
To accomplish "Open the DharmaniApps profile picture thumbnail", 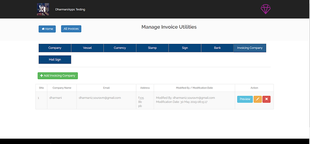I will tap(43, 9).
